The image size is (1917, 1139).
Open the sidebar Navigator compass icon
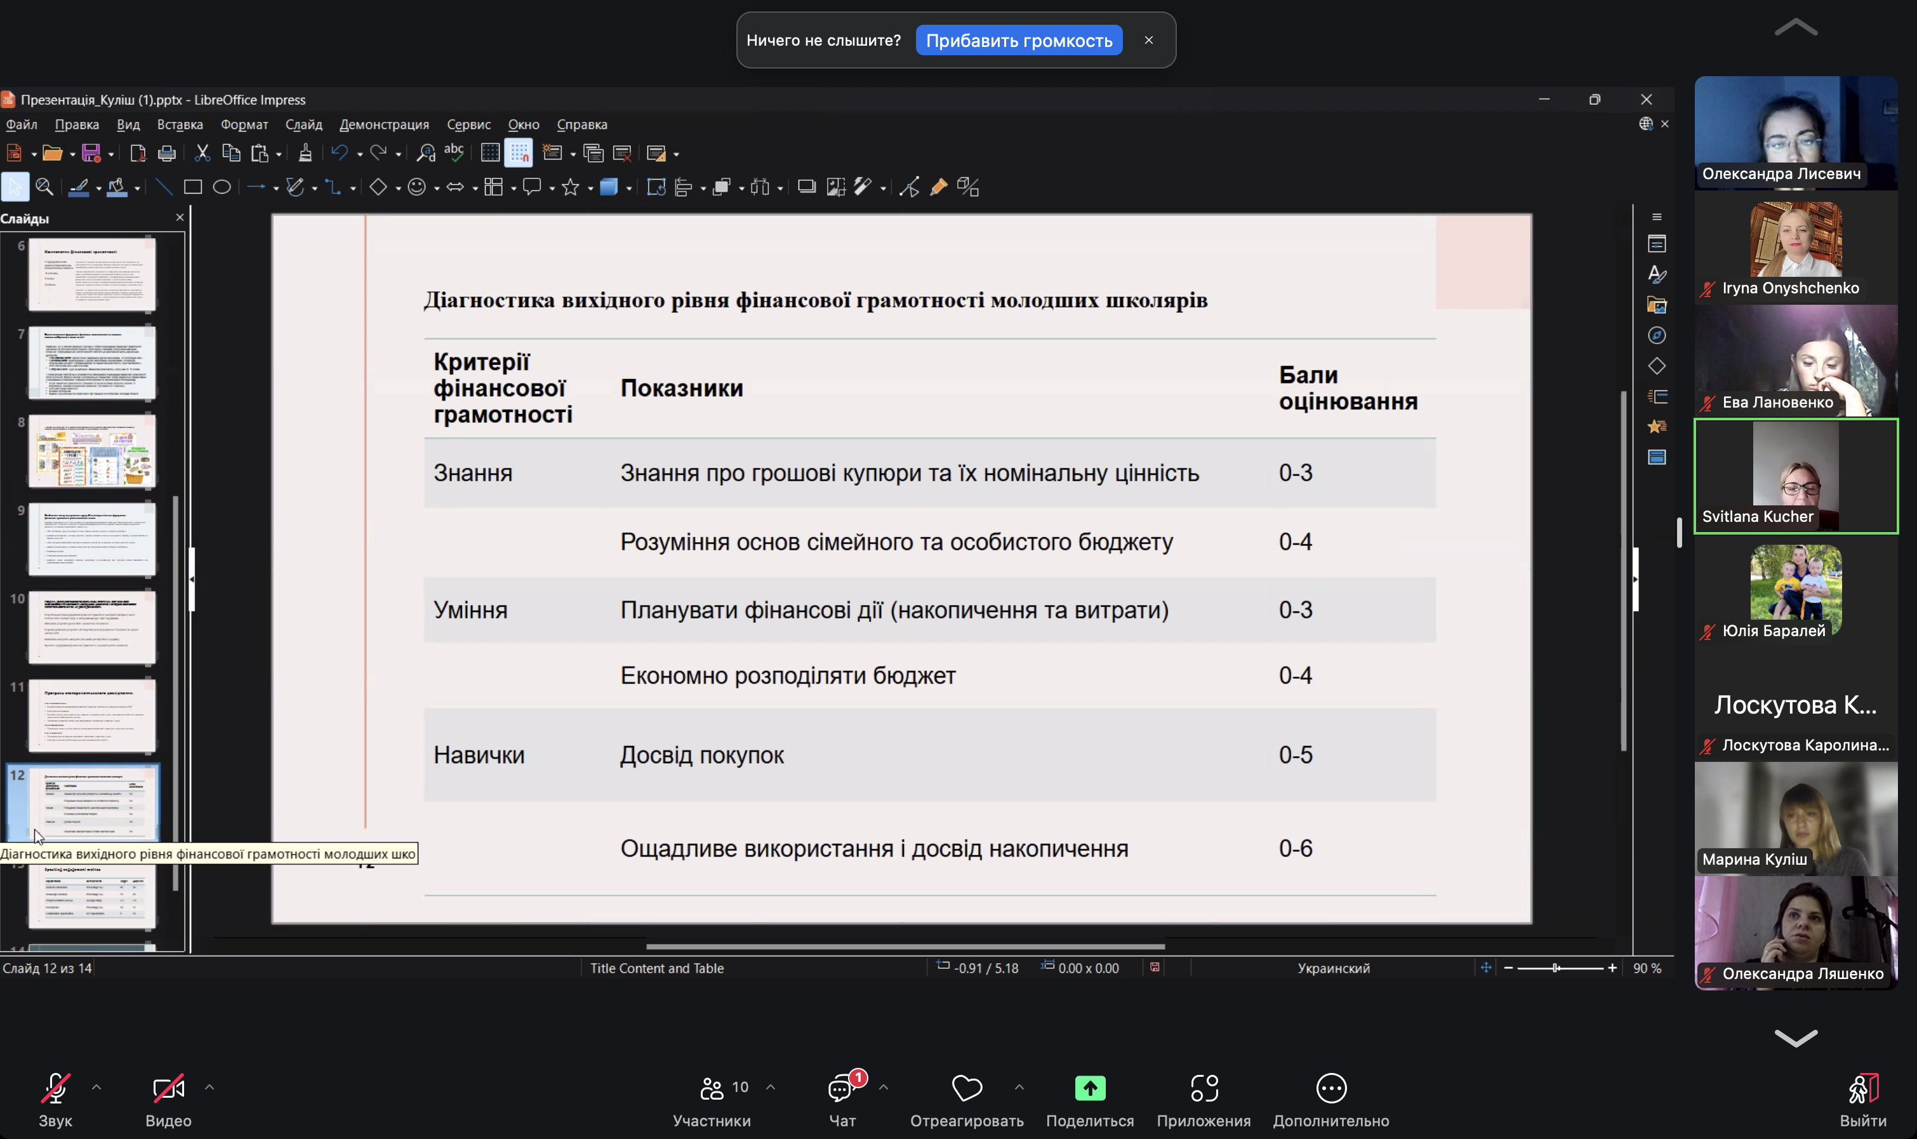pos(1657,335)
